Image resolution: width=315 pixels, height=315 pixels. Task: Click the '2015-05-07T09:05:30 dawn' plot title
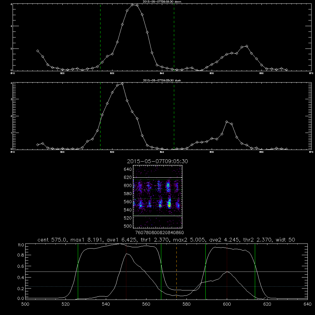pos(162,1)
